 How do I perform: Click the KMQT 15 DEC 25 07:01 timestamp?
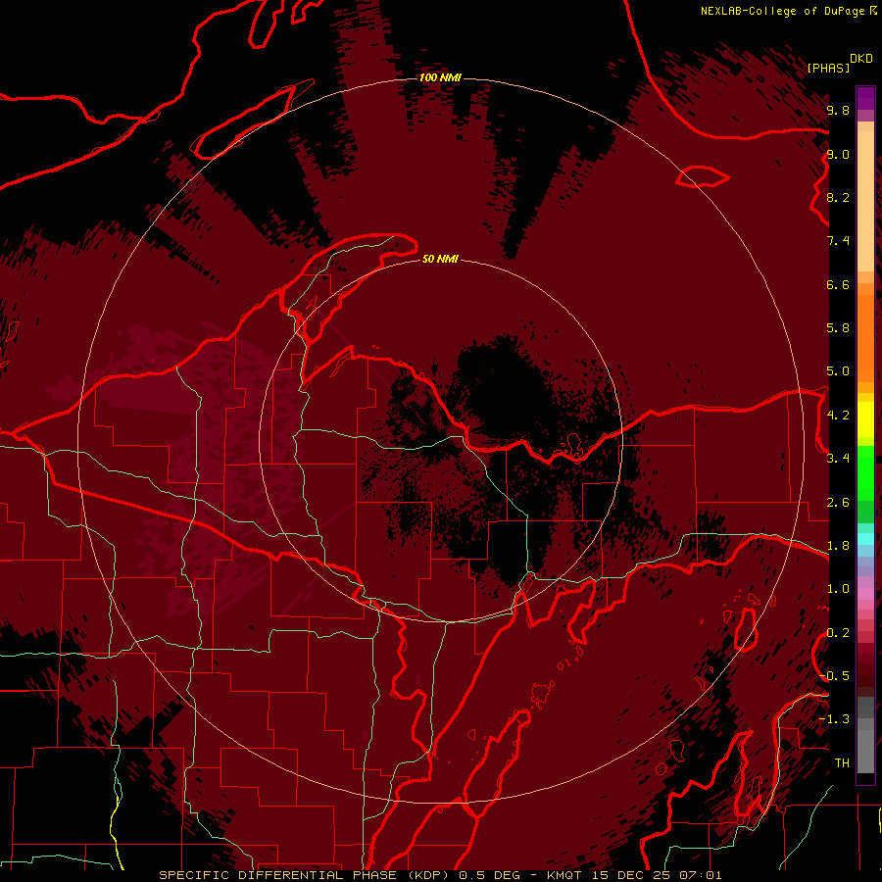tap(634, 875)
